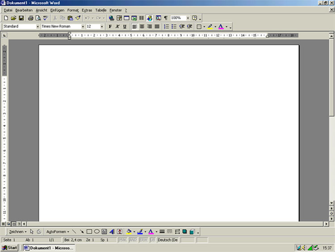Toggle ÜB overwrite mode in status bar

[x=153, y=240]
